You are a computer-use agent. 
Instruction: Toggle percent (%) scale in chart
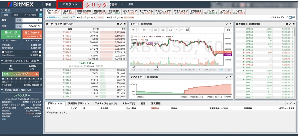click(x=199, y=70)
